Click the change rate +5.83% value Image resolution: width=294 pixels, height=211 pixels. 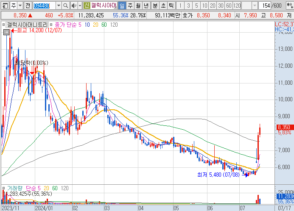click(65, 15)
